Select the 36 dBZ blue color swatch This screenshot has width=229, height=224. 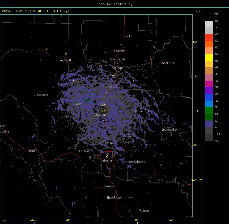[x=209, y=97]
